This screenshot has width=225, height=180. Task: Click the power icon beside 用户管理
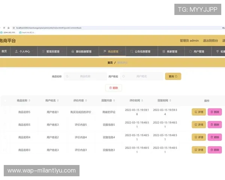coord(190,51)
